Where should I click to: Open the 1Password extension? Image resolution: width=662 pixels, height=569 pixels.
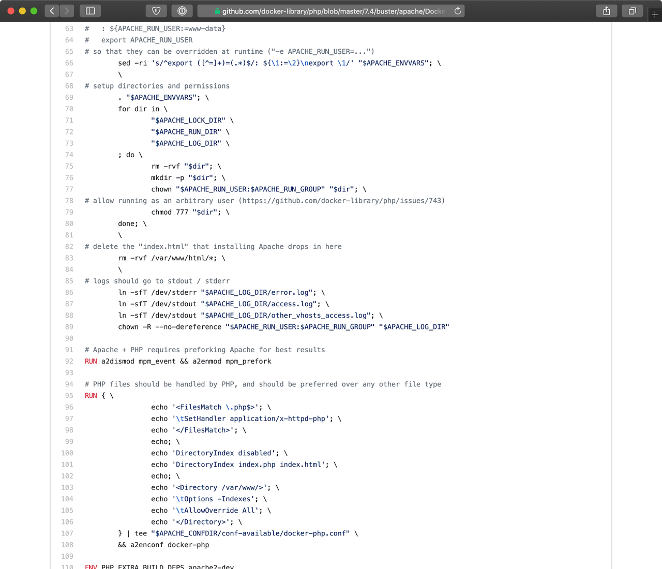click(182, 11)
